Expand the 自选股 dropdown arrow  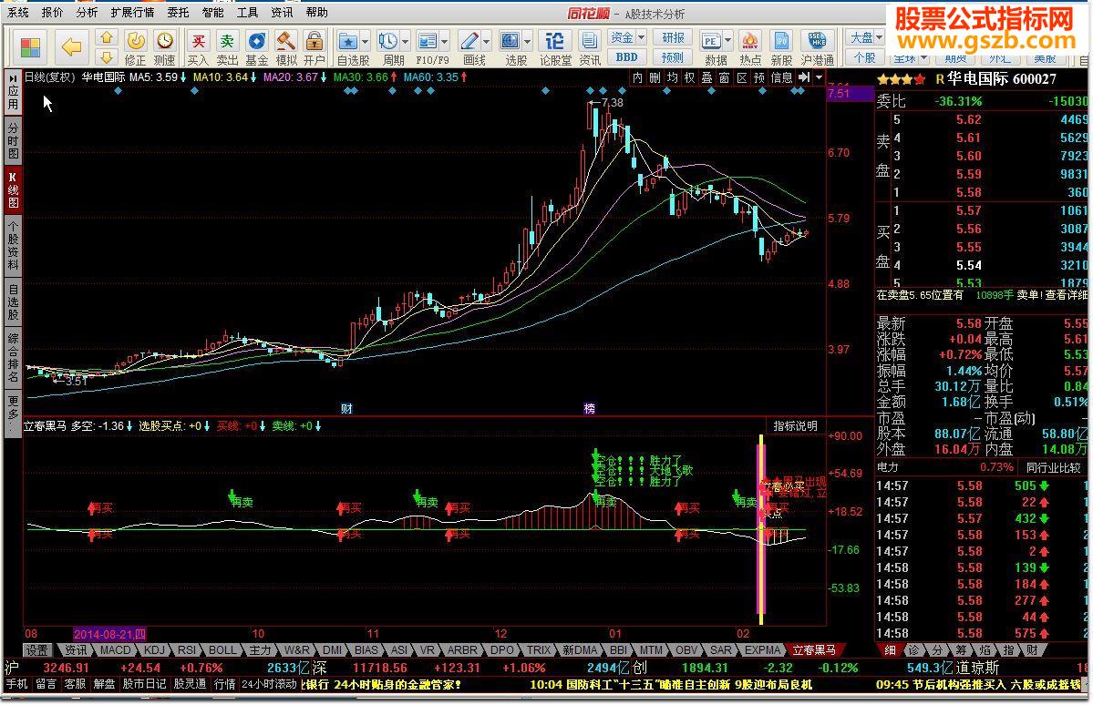pyautogui.click(x=365, y=41)
